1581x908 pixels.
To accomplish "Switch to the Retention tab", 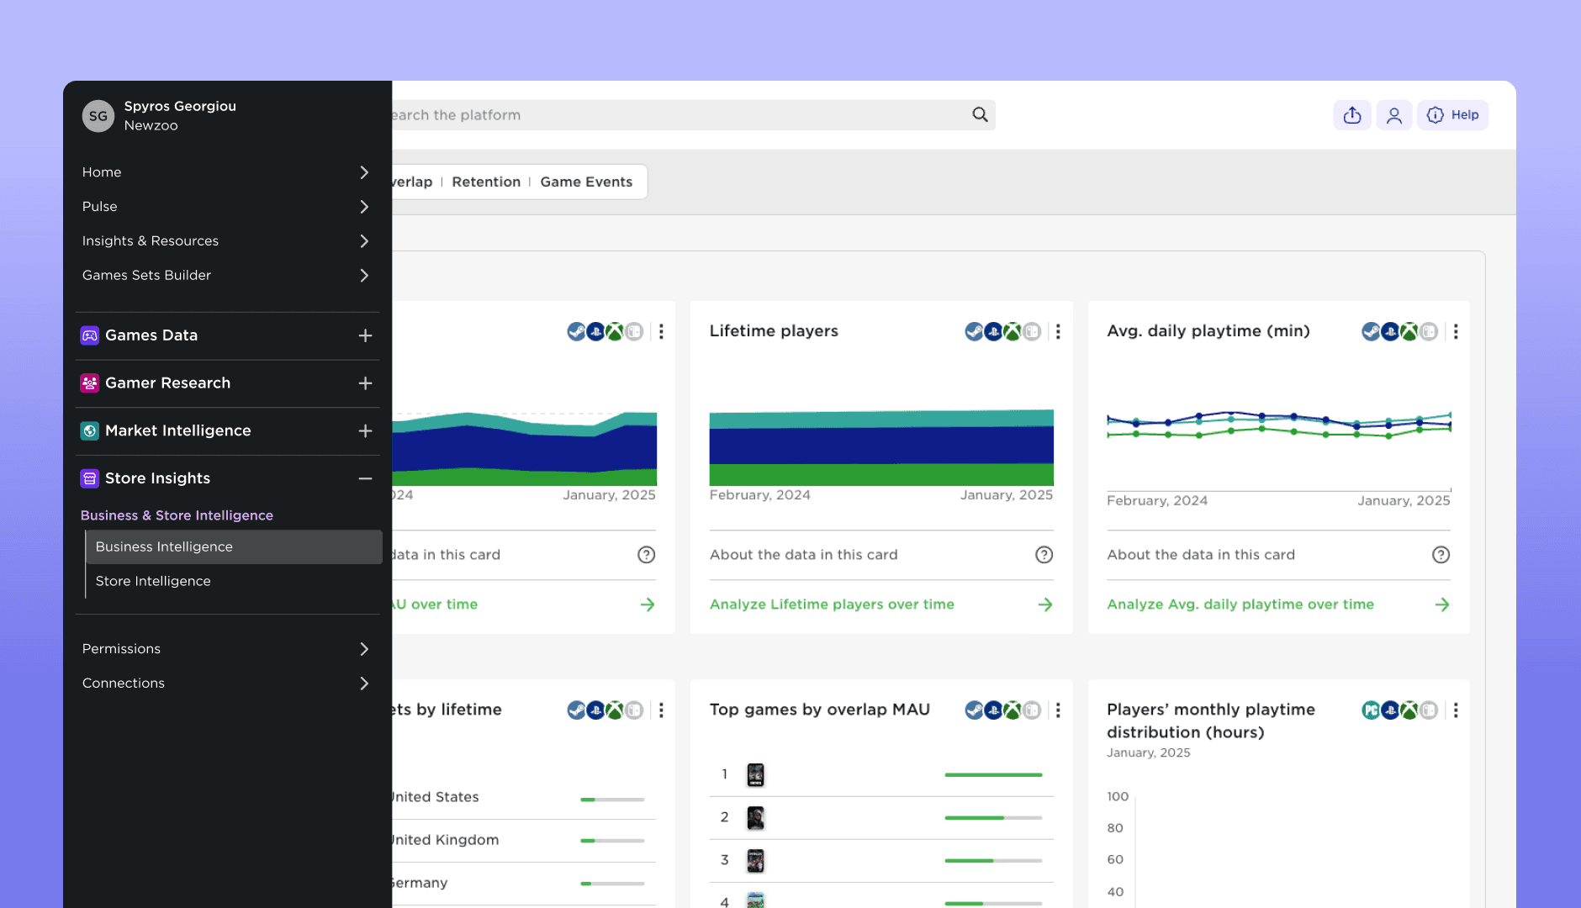I will (486, 182).
